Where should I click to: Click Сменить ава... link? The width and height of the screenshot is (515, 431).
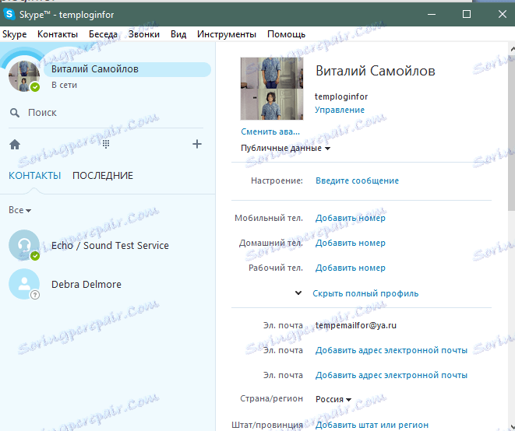point(270,131)
